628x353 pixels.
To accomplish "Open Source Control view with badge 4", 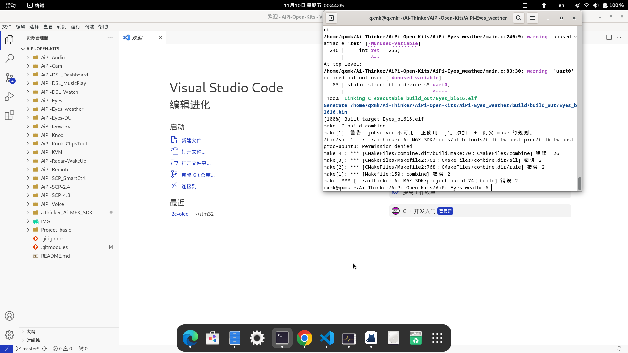I will [x=9, y=78].
